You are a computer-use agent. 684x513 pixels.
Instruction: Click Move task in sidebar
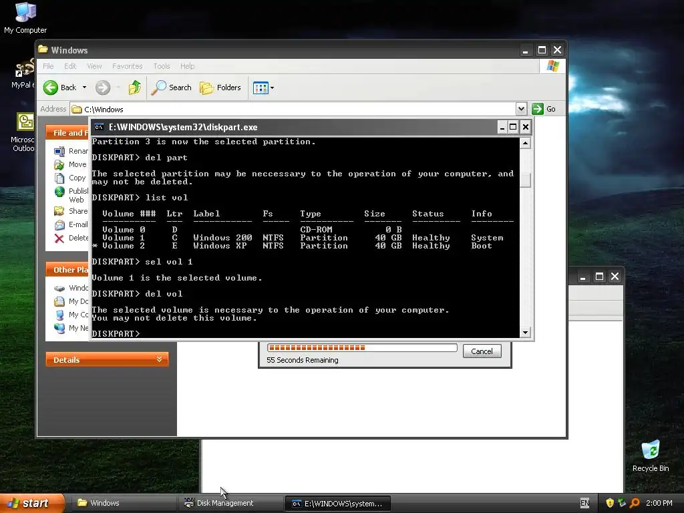point(71,164)
